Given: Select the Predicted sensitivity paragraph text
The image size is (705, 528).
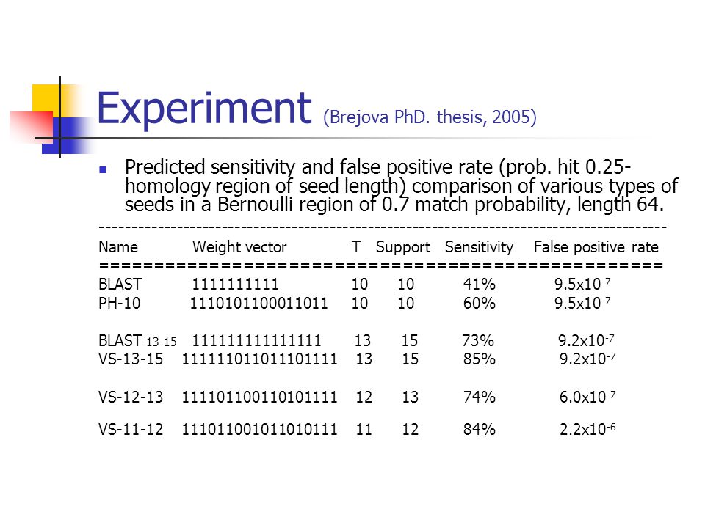Looking at the screenshot, I should tap(401, 186).
